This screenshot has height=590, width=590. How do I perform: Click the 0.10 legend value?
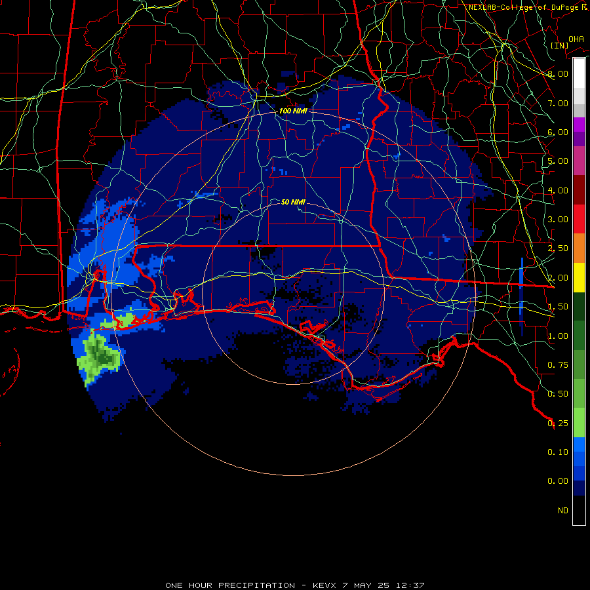coord(558,452)
